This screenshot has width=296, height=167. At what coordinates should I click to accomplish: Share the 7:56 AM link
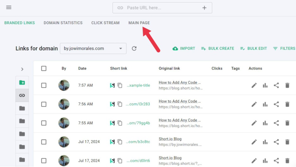[276, 104]
